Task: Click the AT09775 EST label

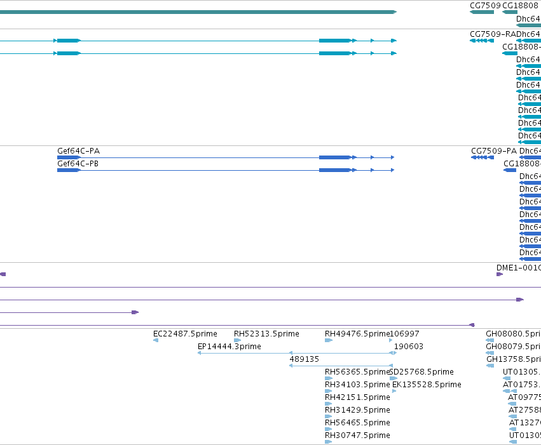Action: click(x=524, y=397)
